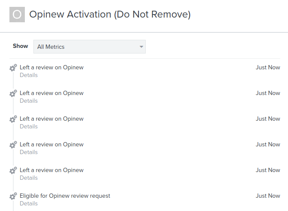The image size is (288, 211).
Task: Click gear icon of fourth review event
Action: point(13,145)
